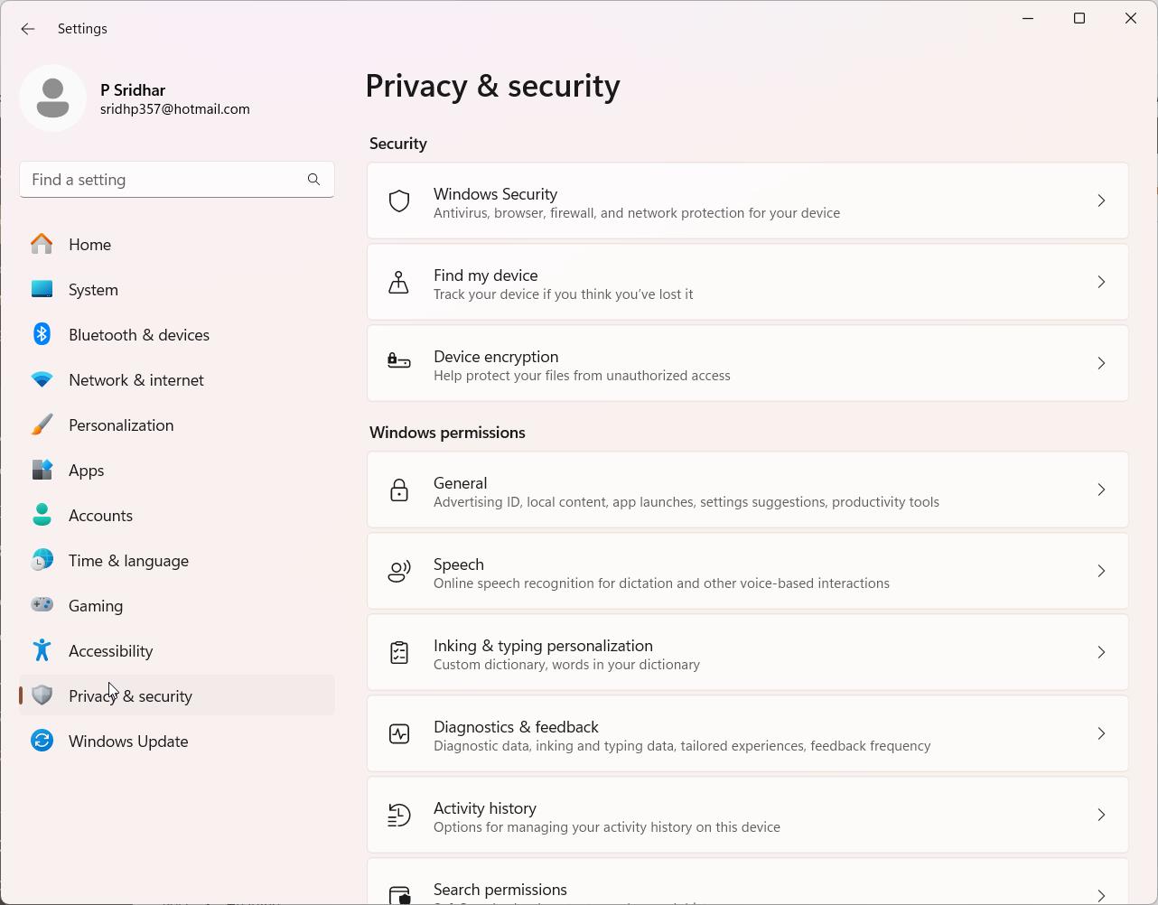Open Diagnostics & feedback title

click(x=516, y=727)
